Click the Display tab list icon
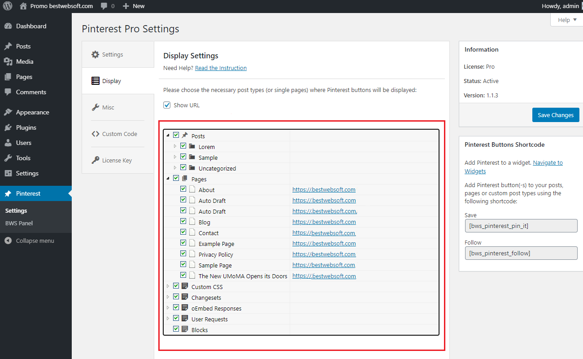Screen dimensions: 583x359 point(95,81)
